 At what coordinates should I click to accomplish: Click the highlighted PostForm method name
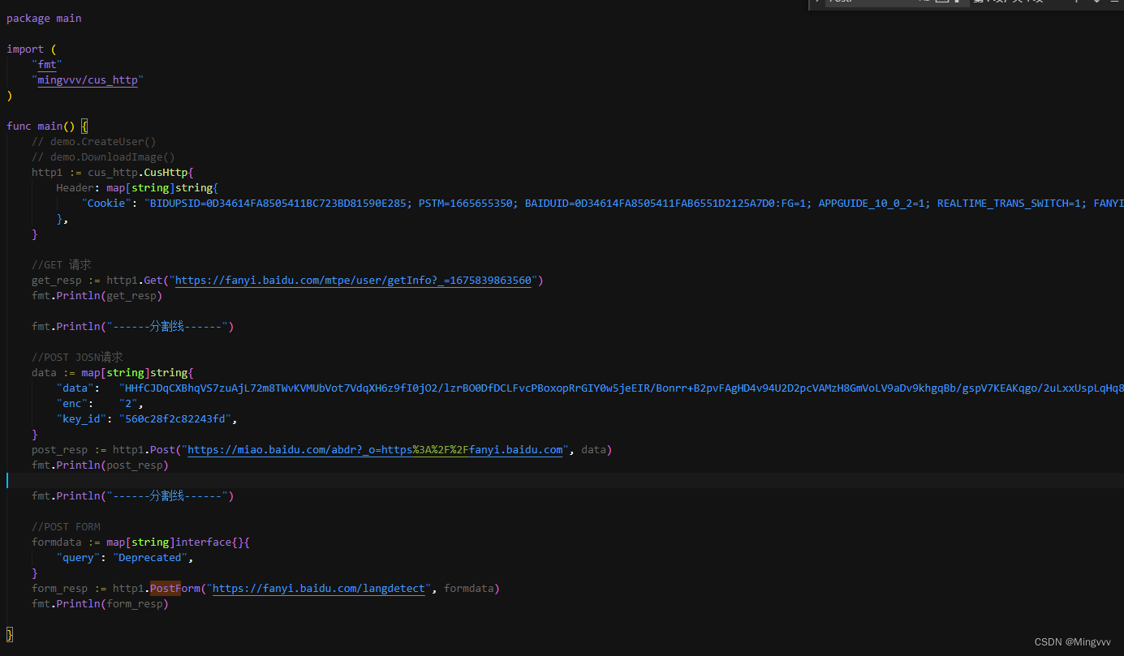point(175,589)
